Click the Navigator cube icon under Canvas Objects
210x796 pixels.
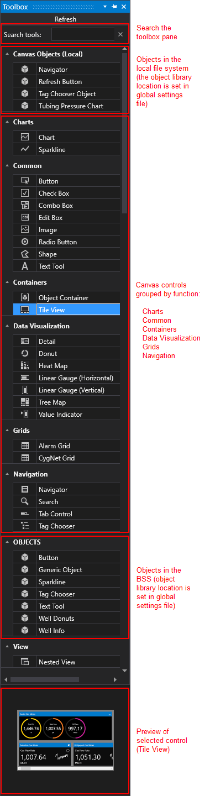(24, 70)
